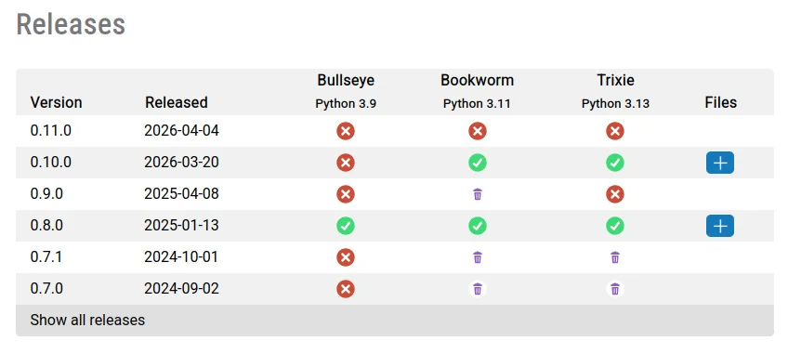Click the Trixie column header
This screenshot has width=788, height=354.
[x=615, y=81]
